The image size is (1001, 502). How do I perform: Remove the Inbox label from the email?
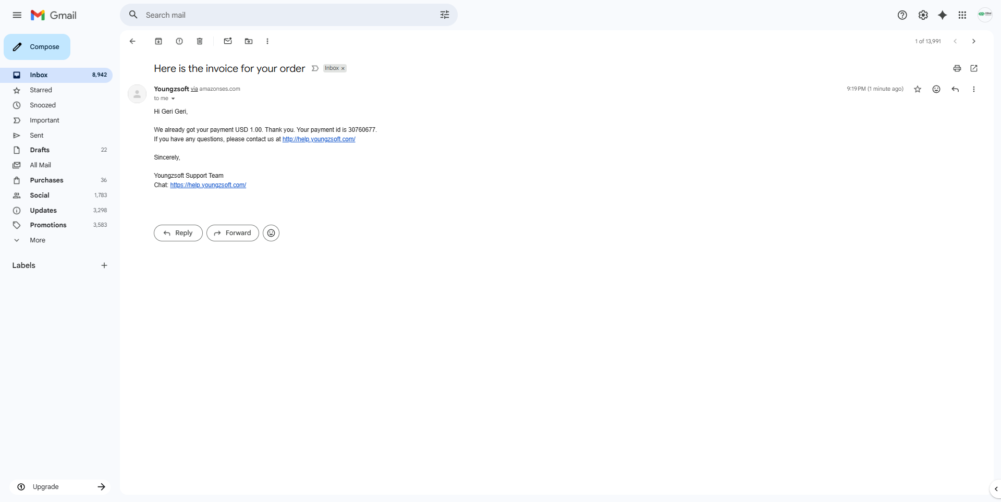click(343, 68)
